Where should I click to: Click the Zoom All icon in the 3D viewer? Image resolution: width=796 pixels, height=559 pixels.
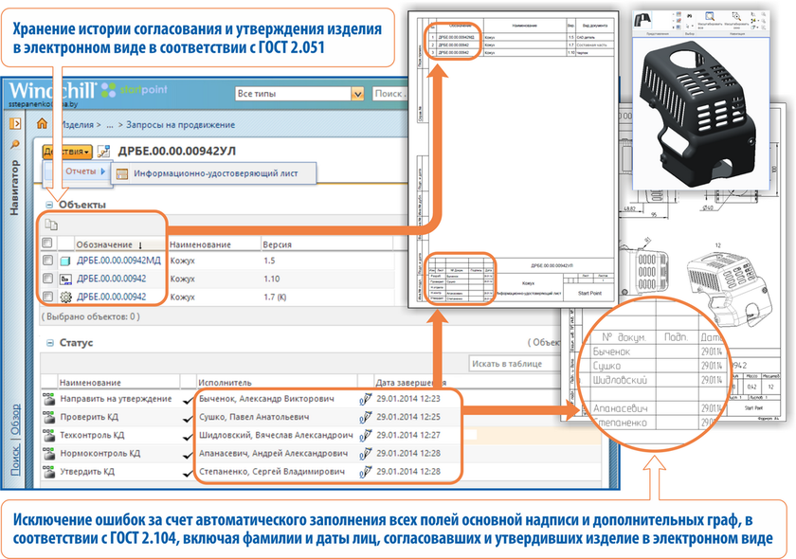708,15
